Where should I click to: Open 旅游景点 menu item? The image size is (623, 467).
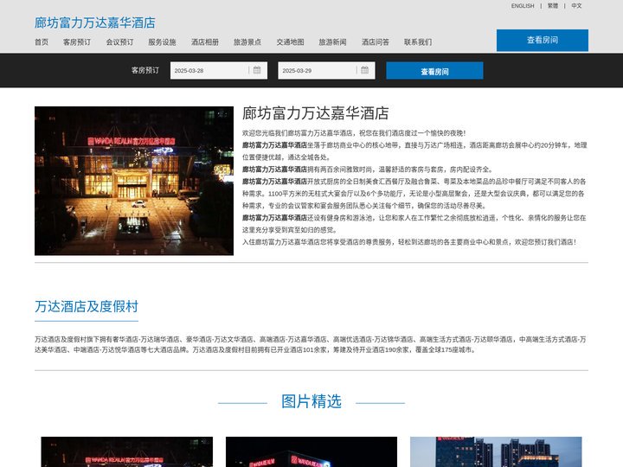pos(247,42)
